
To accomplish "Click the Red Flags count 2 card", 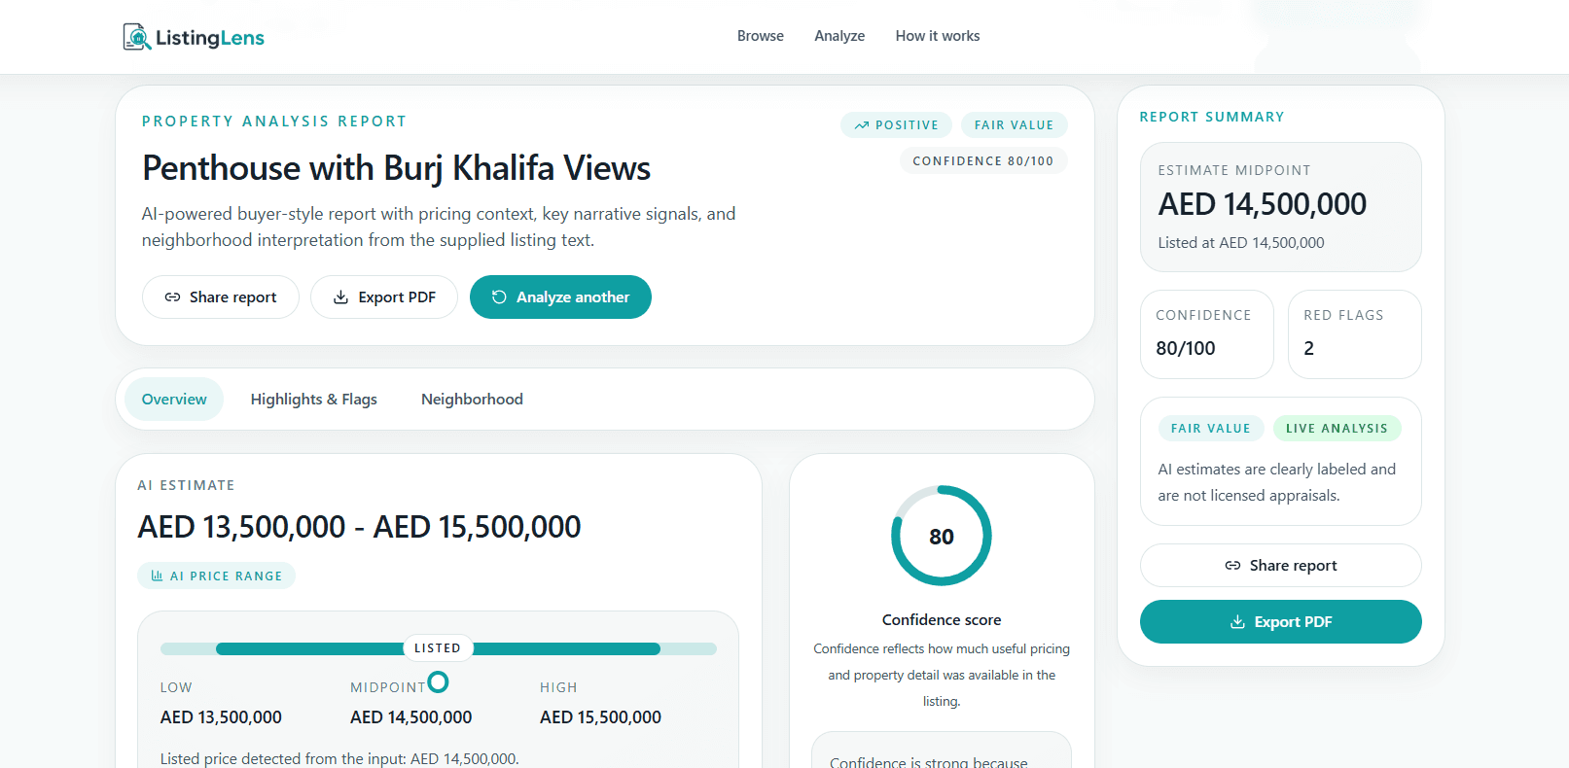I will pyautogui.click(x=1354, y=334).
